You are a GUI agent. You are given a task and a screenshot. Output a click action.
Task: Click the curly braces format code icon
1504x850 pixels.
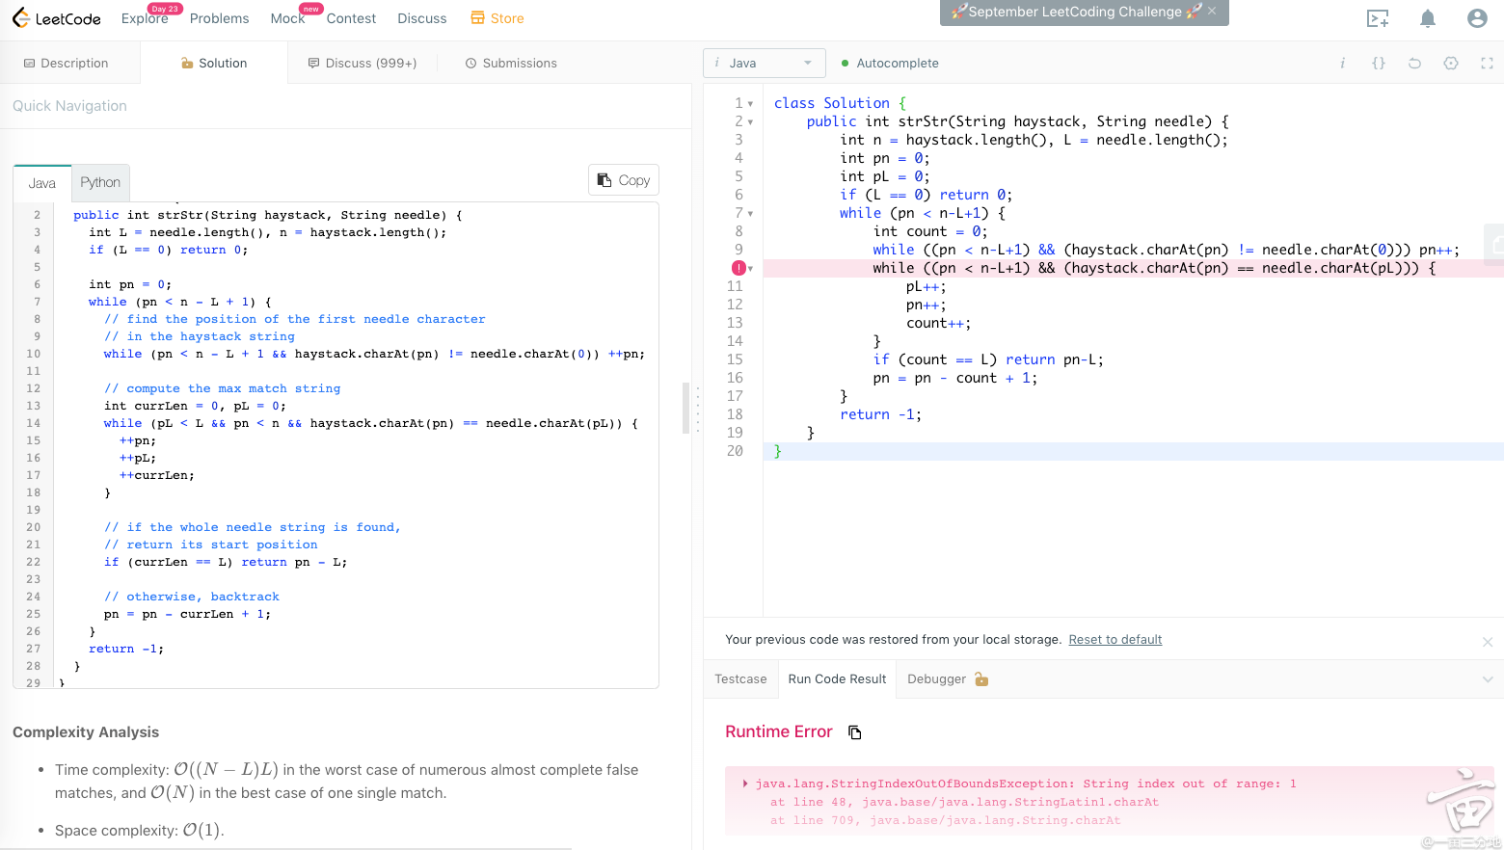coord(1379,64)
